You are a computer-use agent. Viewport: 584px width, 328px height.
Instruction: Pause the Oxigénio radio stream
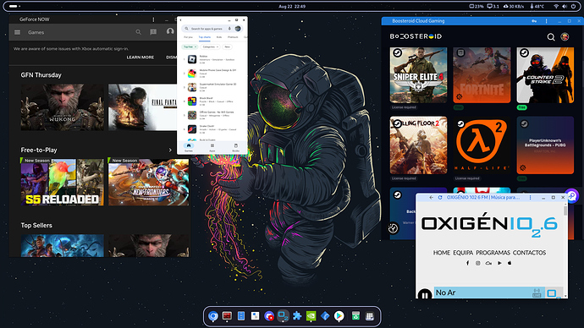pyautogui.click(x=425, y=295)
